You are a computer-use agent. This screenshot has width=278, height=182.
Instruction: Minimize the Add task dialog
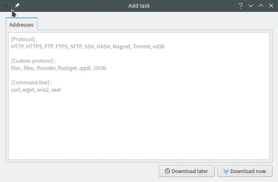click(x=251, y=6)
